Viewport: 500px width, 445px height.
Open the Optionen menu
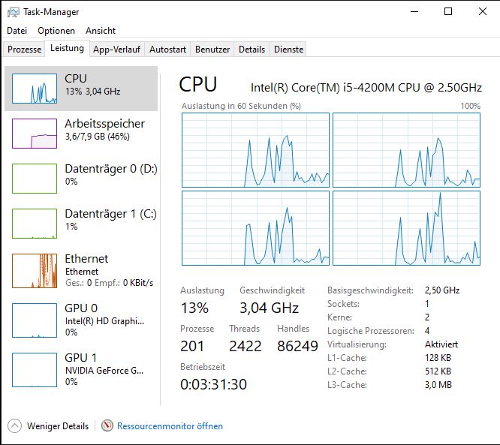[56, 31]
